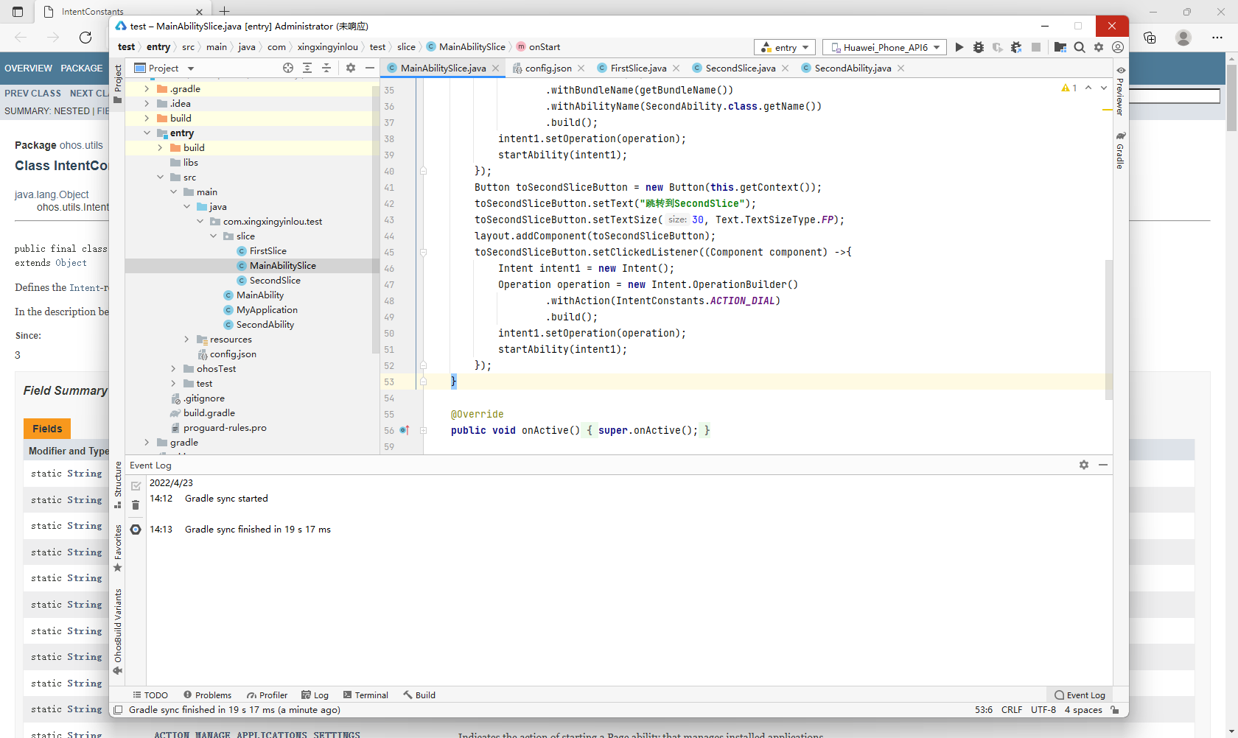Fold the onActive method at line 56
This screenshot has height=738, width=1238.
point(423,430)
